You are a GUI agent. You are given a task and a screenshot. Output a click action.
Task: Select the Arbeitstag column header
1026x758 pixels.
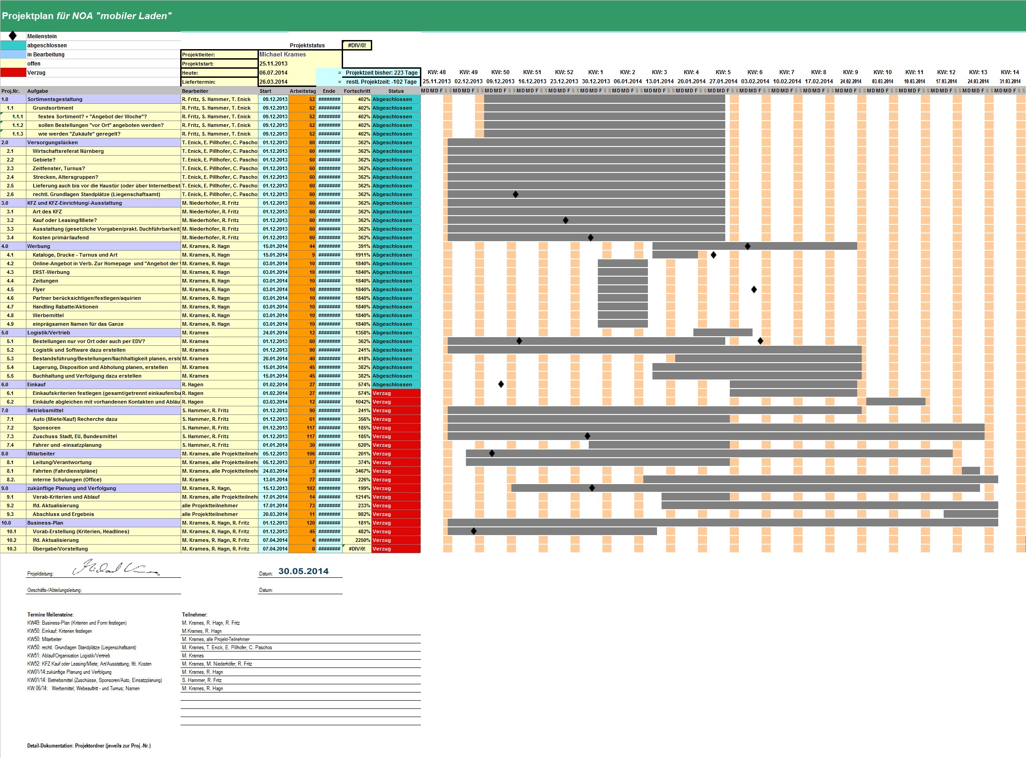(303, 91)
